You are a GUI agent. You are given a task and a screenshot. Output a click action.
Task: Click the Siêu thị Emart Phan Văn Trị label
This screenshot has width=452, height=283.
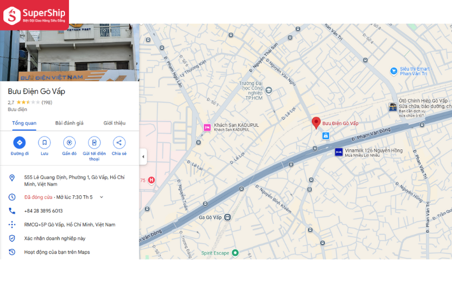pos(415,71)
